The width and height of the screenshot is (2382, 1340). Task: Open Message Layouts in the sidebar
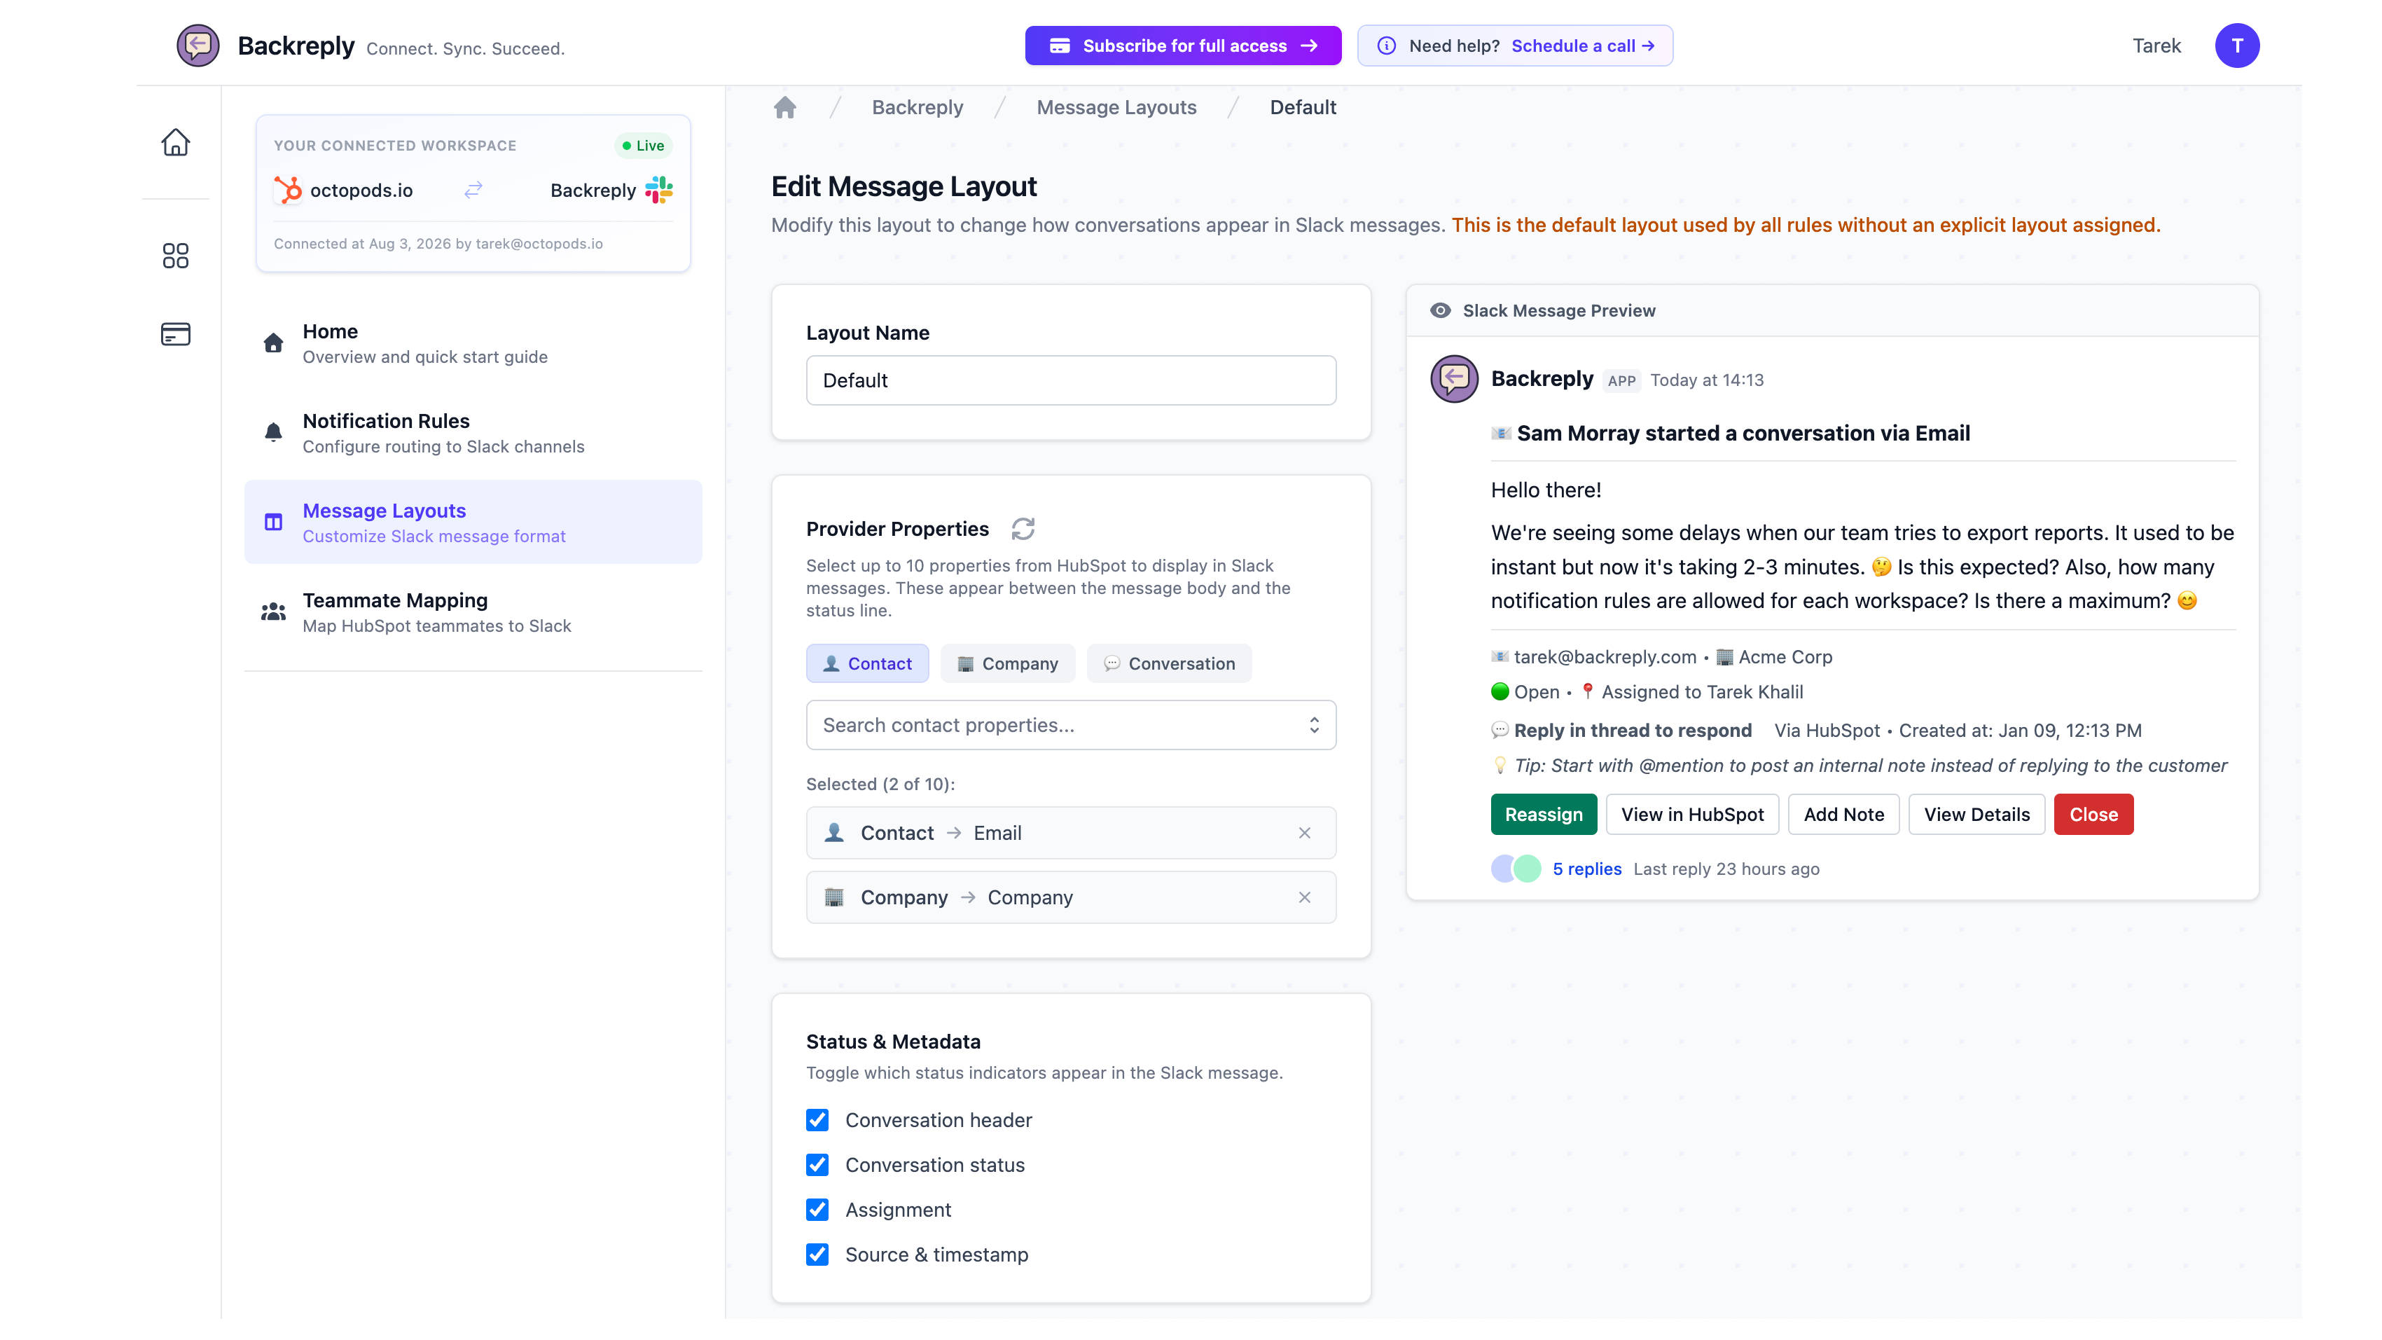coord(473,523)
